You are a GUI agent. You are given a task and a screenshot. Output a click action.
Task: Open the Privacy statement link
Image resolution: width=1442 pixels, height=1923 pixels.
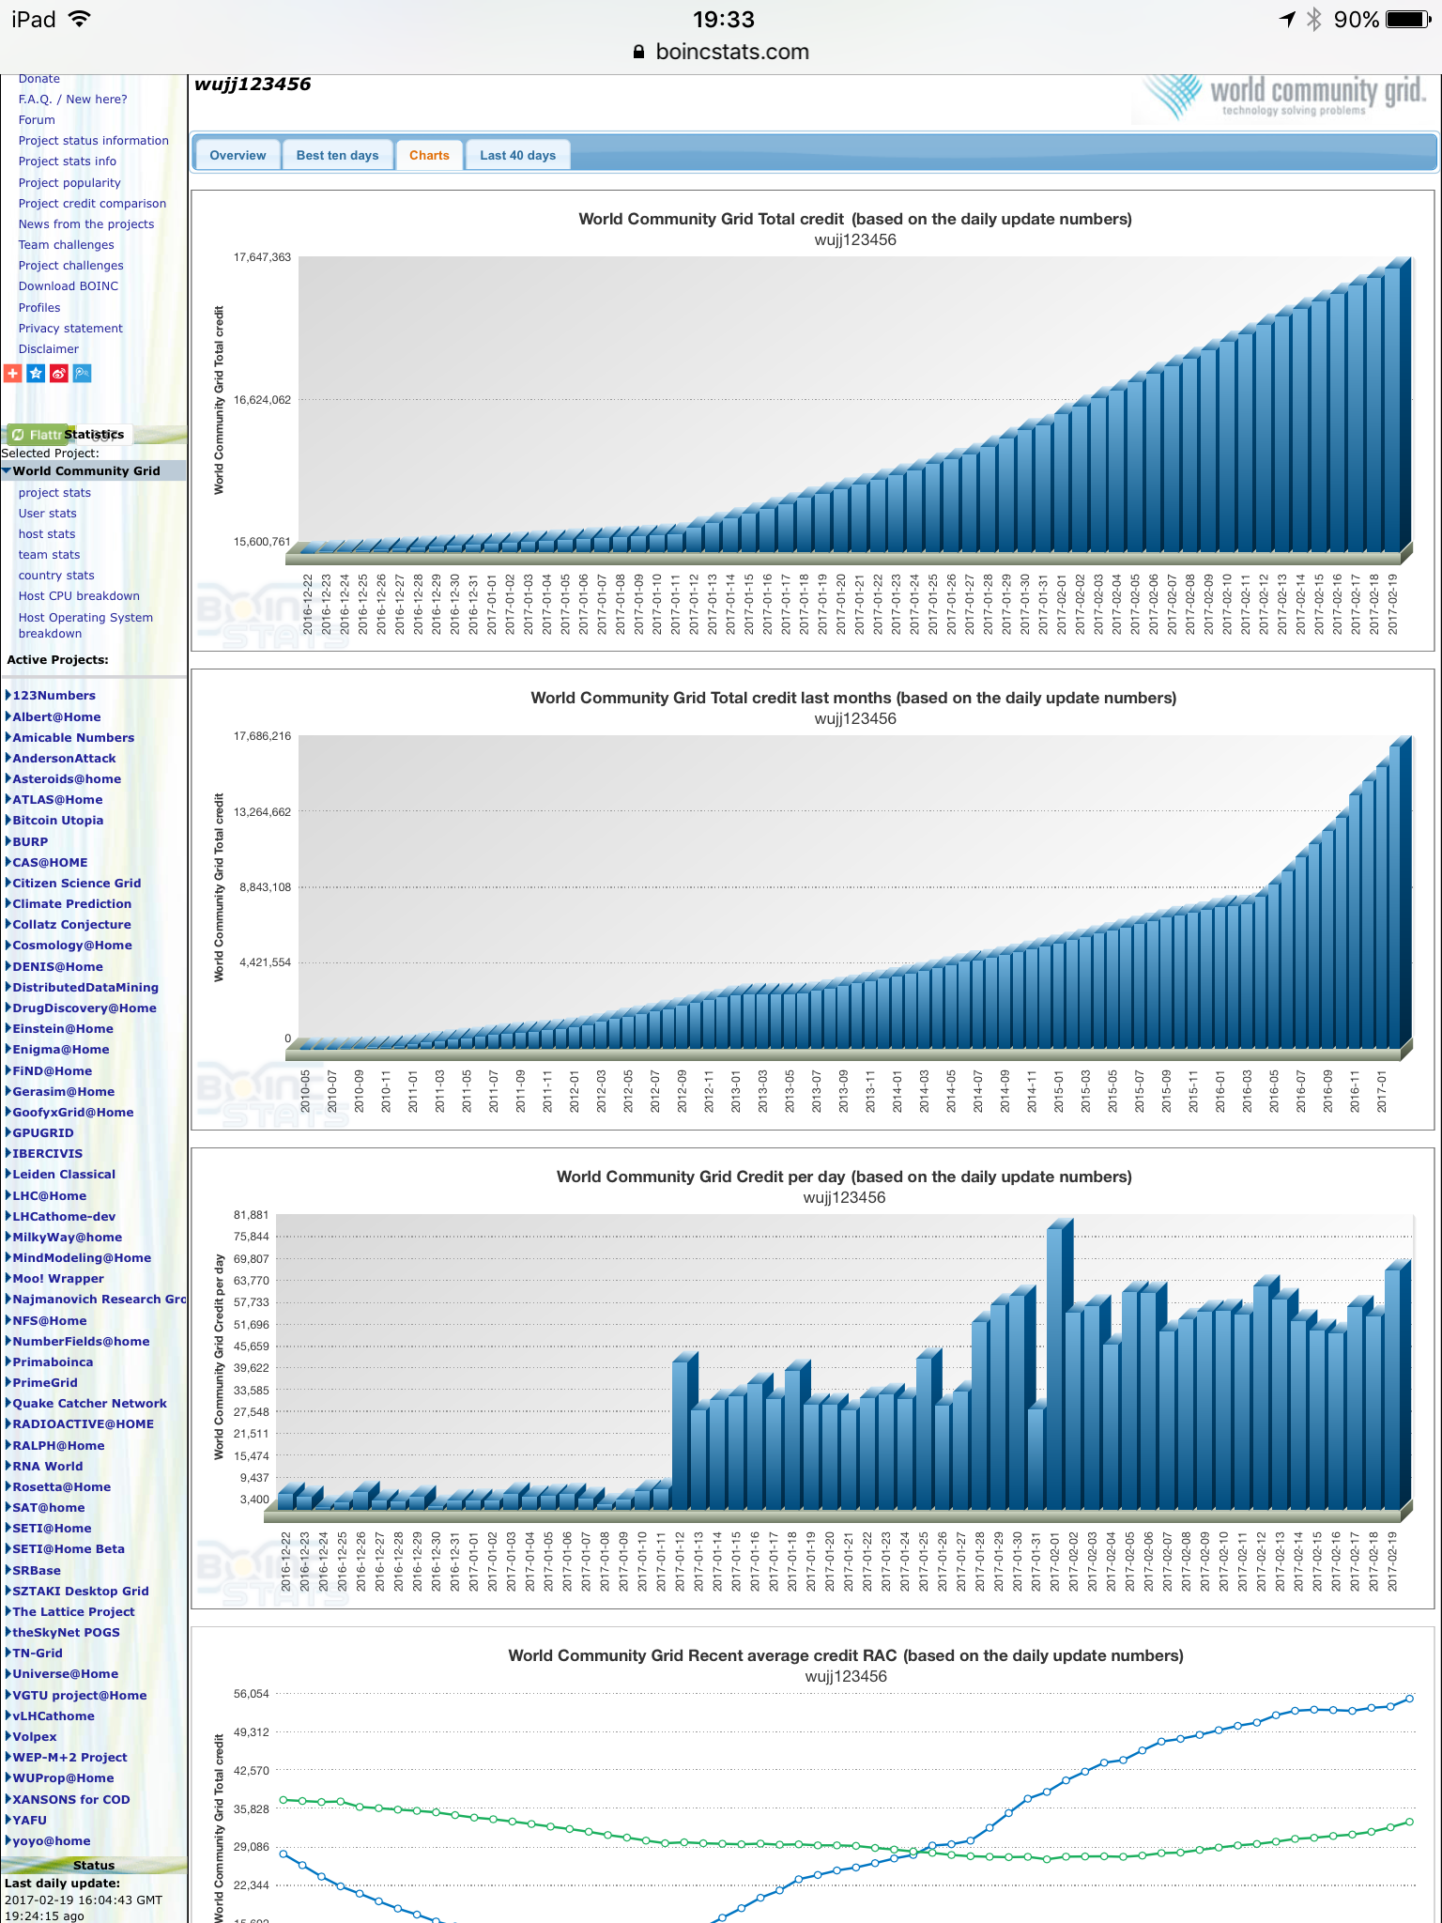pos(70,328)
